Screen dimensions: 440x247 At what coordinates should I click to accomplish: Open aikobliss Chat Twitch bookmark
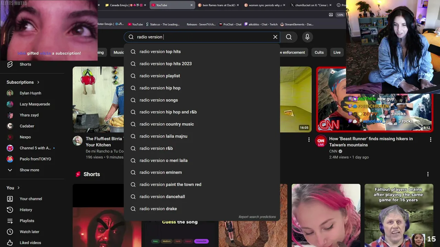[261, 24]
